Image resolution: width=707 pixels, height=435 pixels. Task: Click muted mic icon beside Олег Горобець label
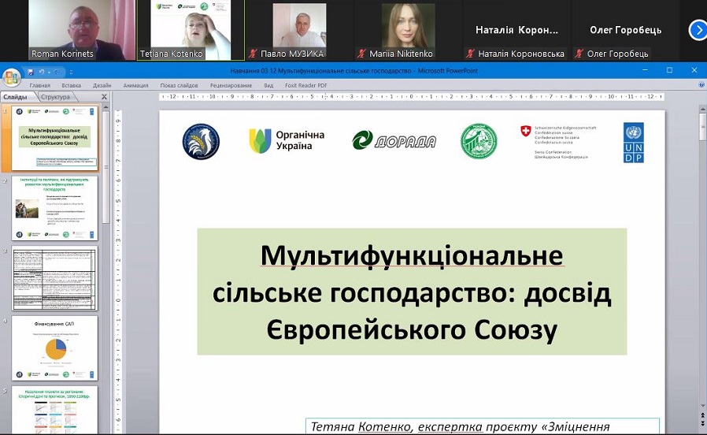579,54
